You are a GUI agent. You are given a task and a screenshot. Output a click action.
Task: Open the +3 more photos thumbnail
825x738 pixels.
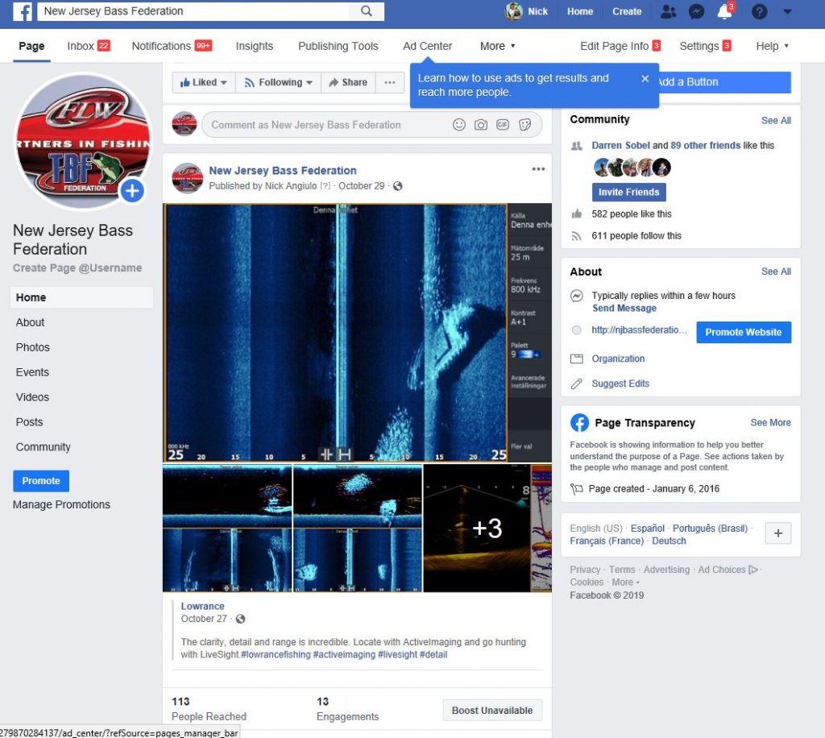tap(487, 528)
